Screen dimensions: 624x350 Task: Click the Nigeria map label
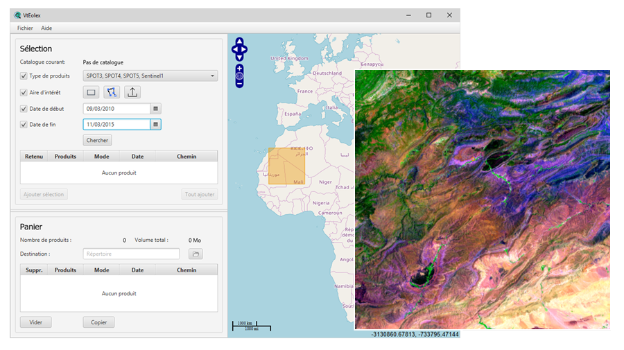[321, 203]
